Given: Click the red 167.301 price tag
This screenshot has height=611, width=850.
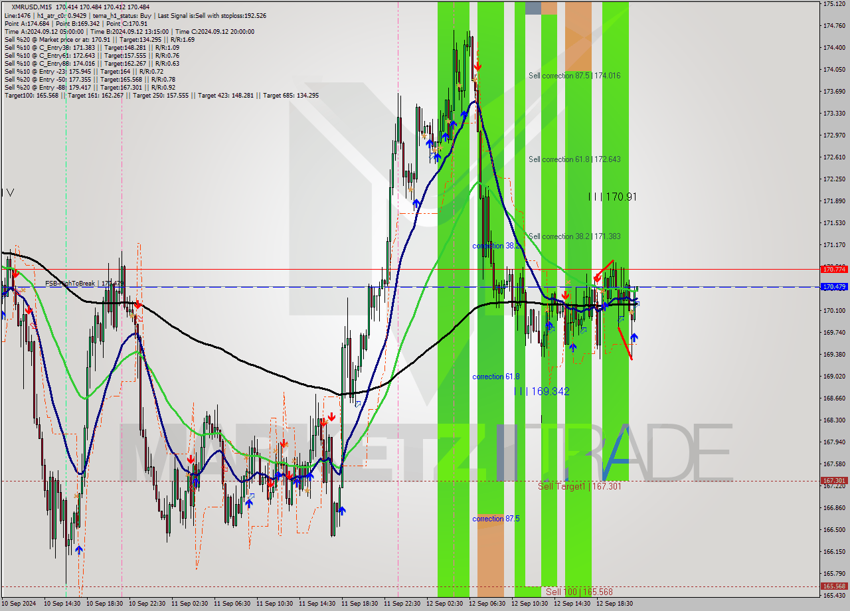Looking at the screenshot, I should [834, 481].
